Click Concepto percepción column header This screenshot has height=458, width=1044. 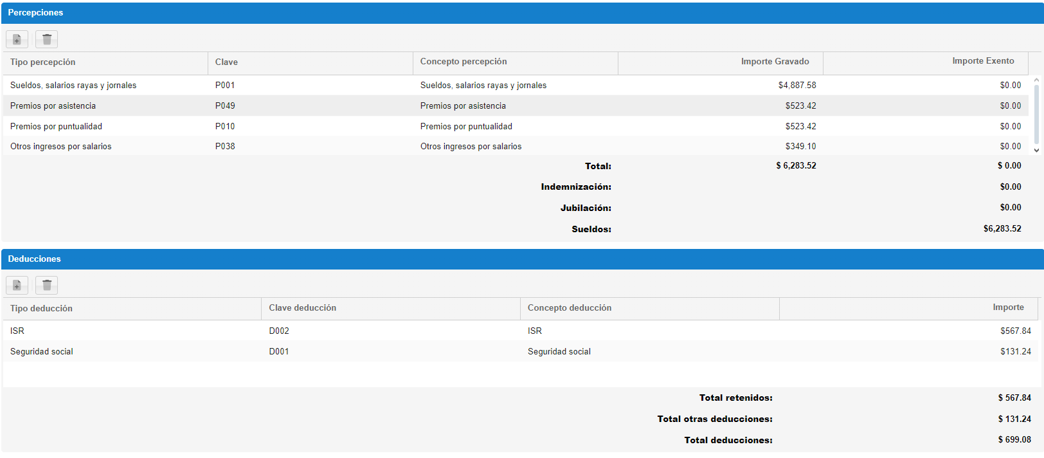pos(464,62)
